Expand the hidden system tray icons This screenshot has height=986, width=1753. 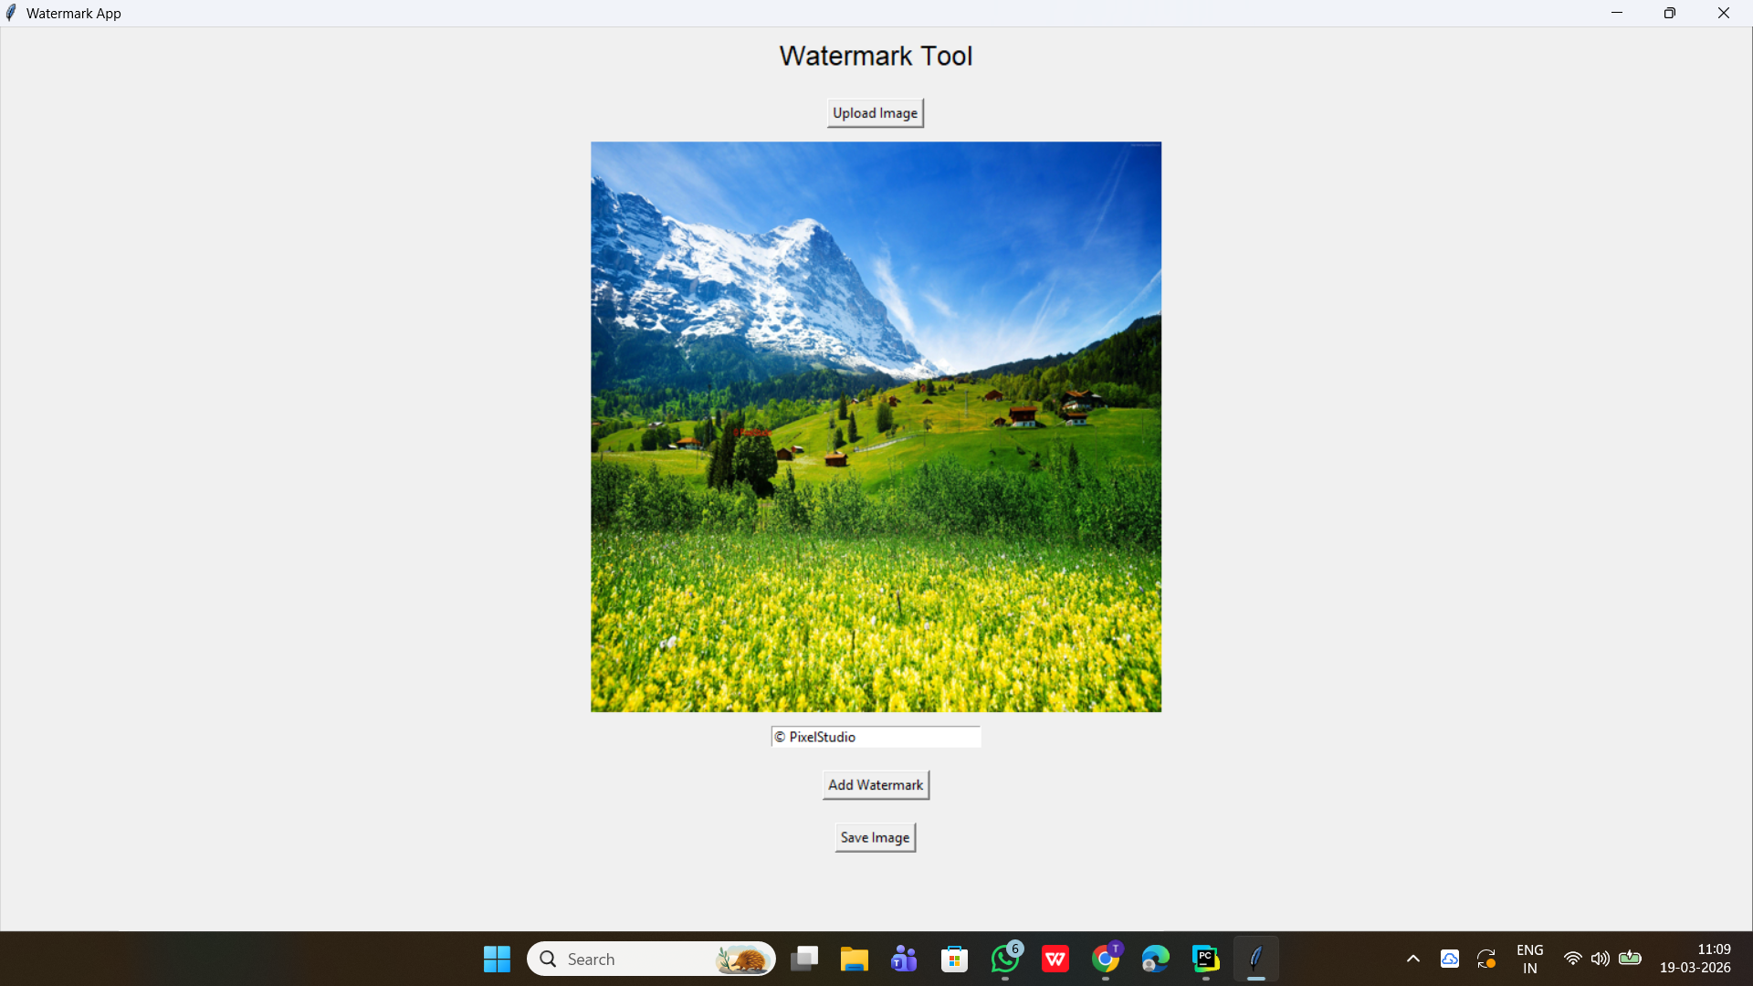point(1412,958)
